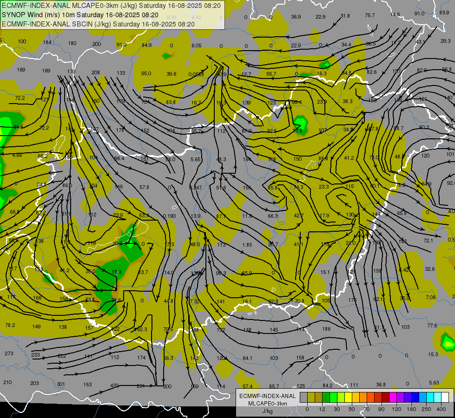Click the map value 24.8

pos(42,184)
